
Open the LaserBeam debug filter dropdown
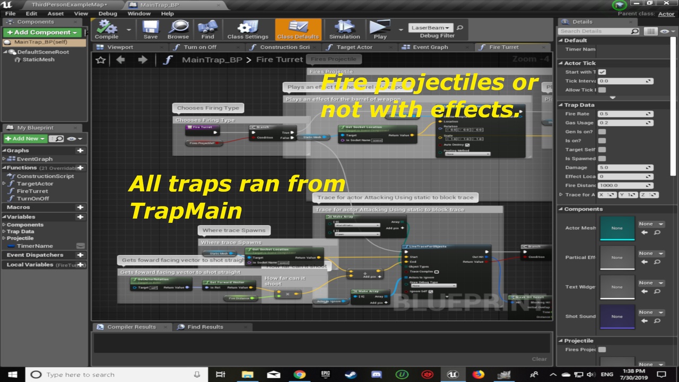(431, 28)
